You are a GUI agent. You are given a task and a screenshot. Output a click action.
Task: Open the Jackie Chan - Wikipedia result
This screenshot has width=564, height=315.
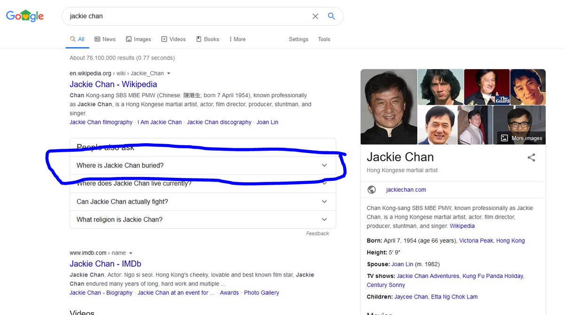[x=113, y=85]
